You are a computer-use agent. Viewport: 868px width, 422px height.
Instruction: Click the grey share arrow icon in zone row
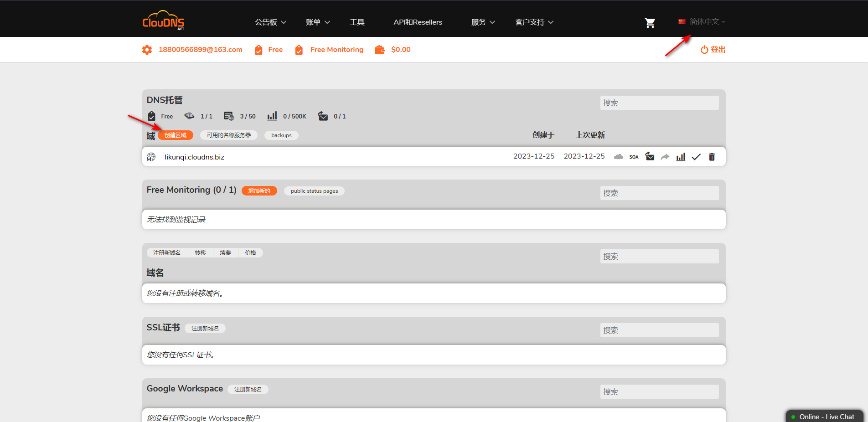pyautogui.click(x=665, y=157)
